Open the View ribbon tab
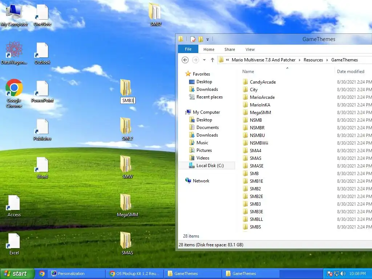The image size is (372, 279). click(x=250, y=49)
